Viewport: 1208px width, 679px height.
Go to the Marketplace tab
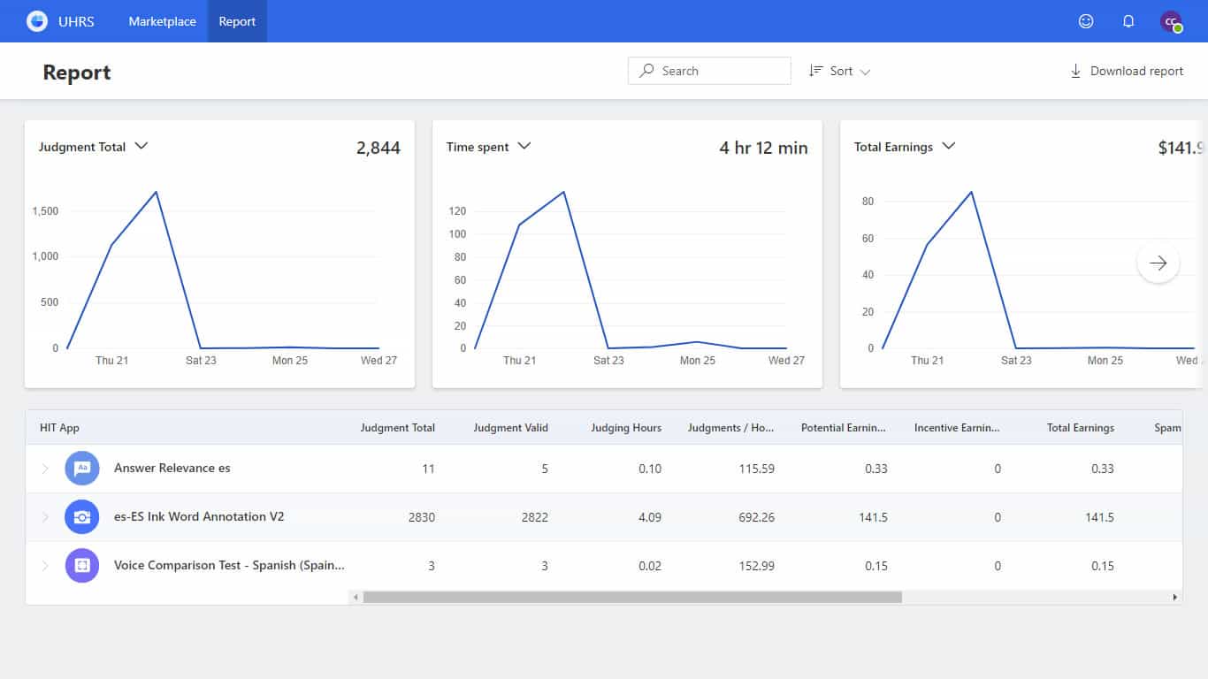click(x=162, y=21)
